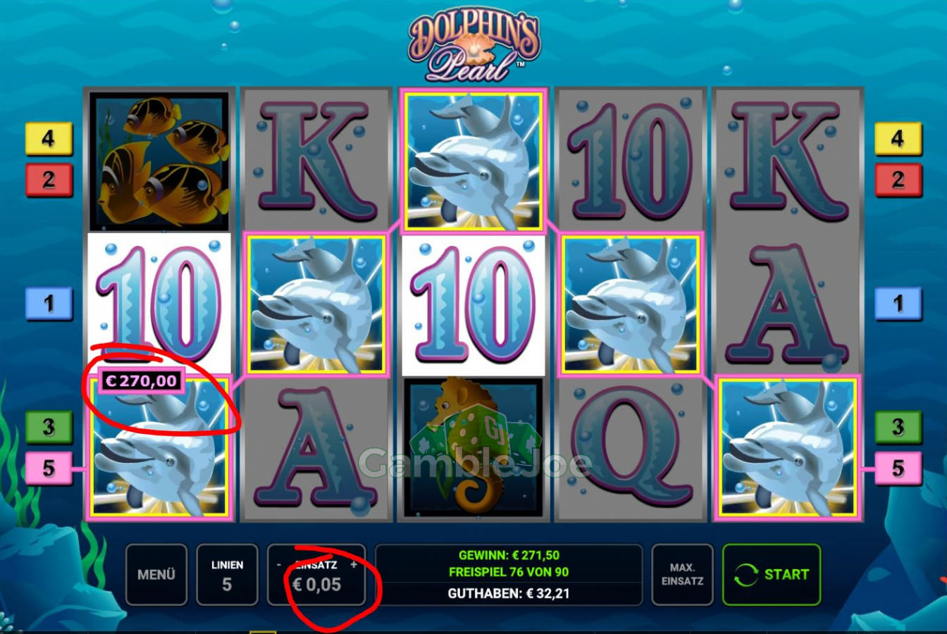Click the Guthaben balance display
The height and width of the screenshot is (634, 947).
509,594
